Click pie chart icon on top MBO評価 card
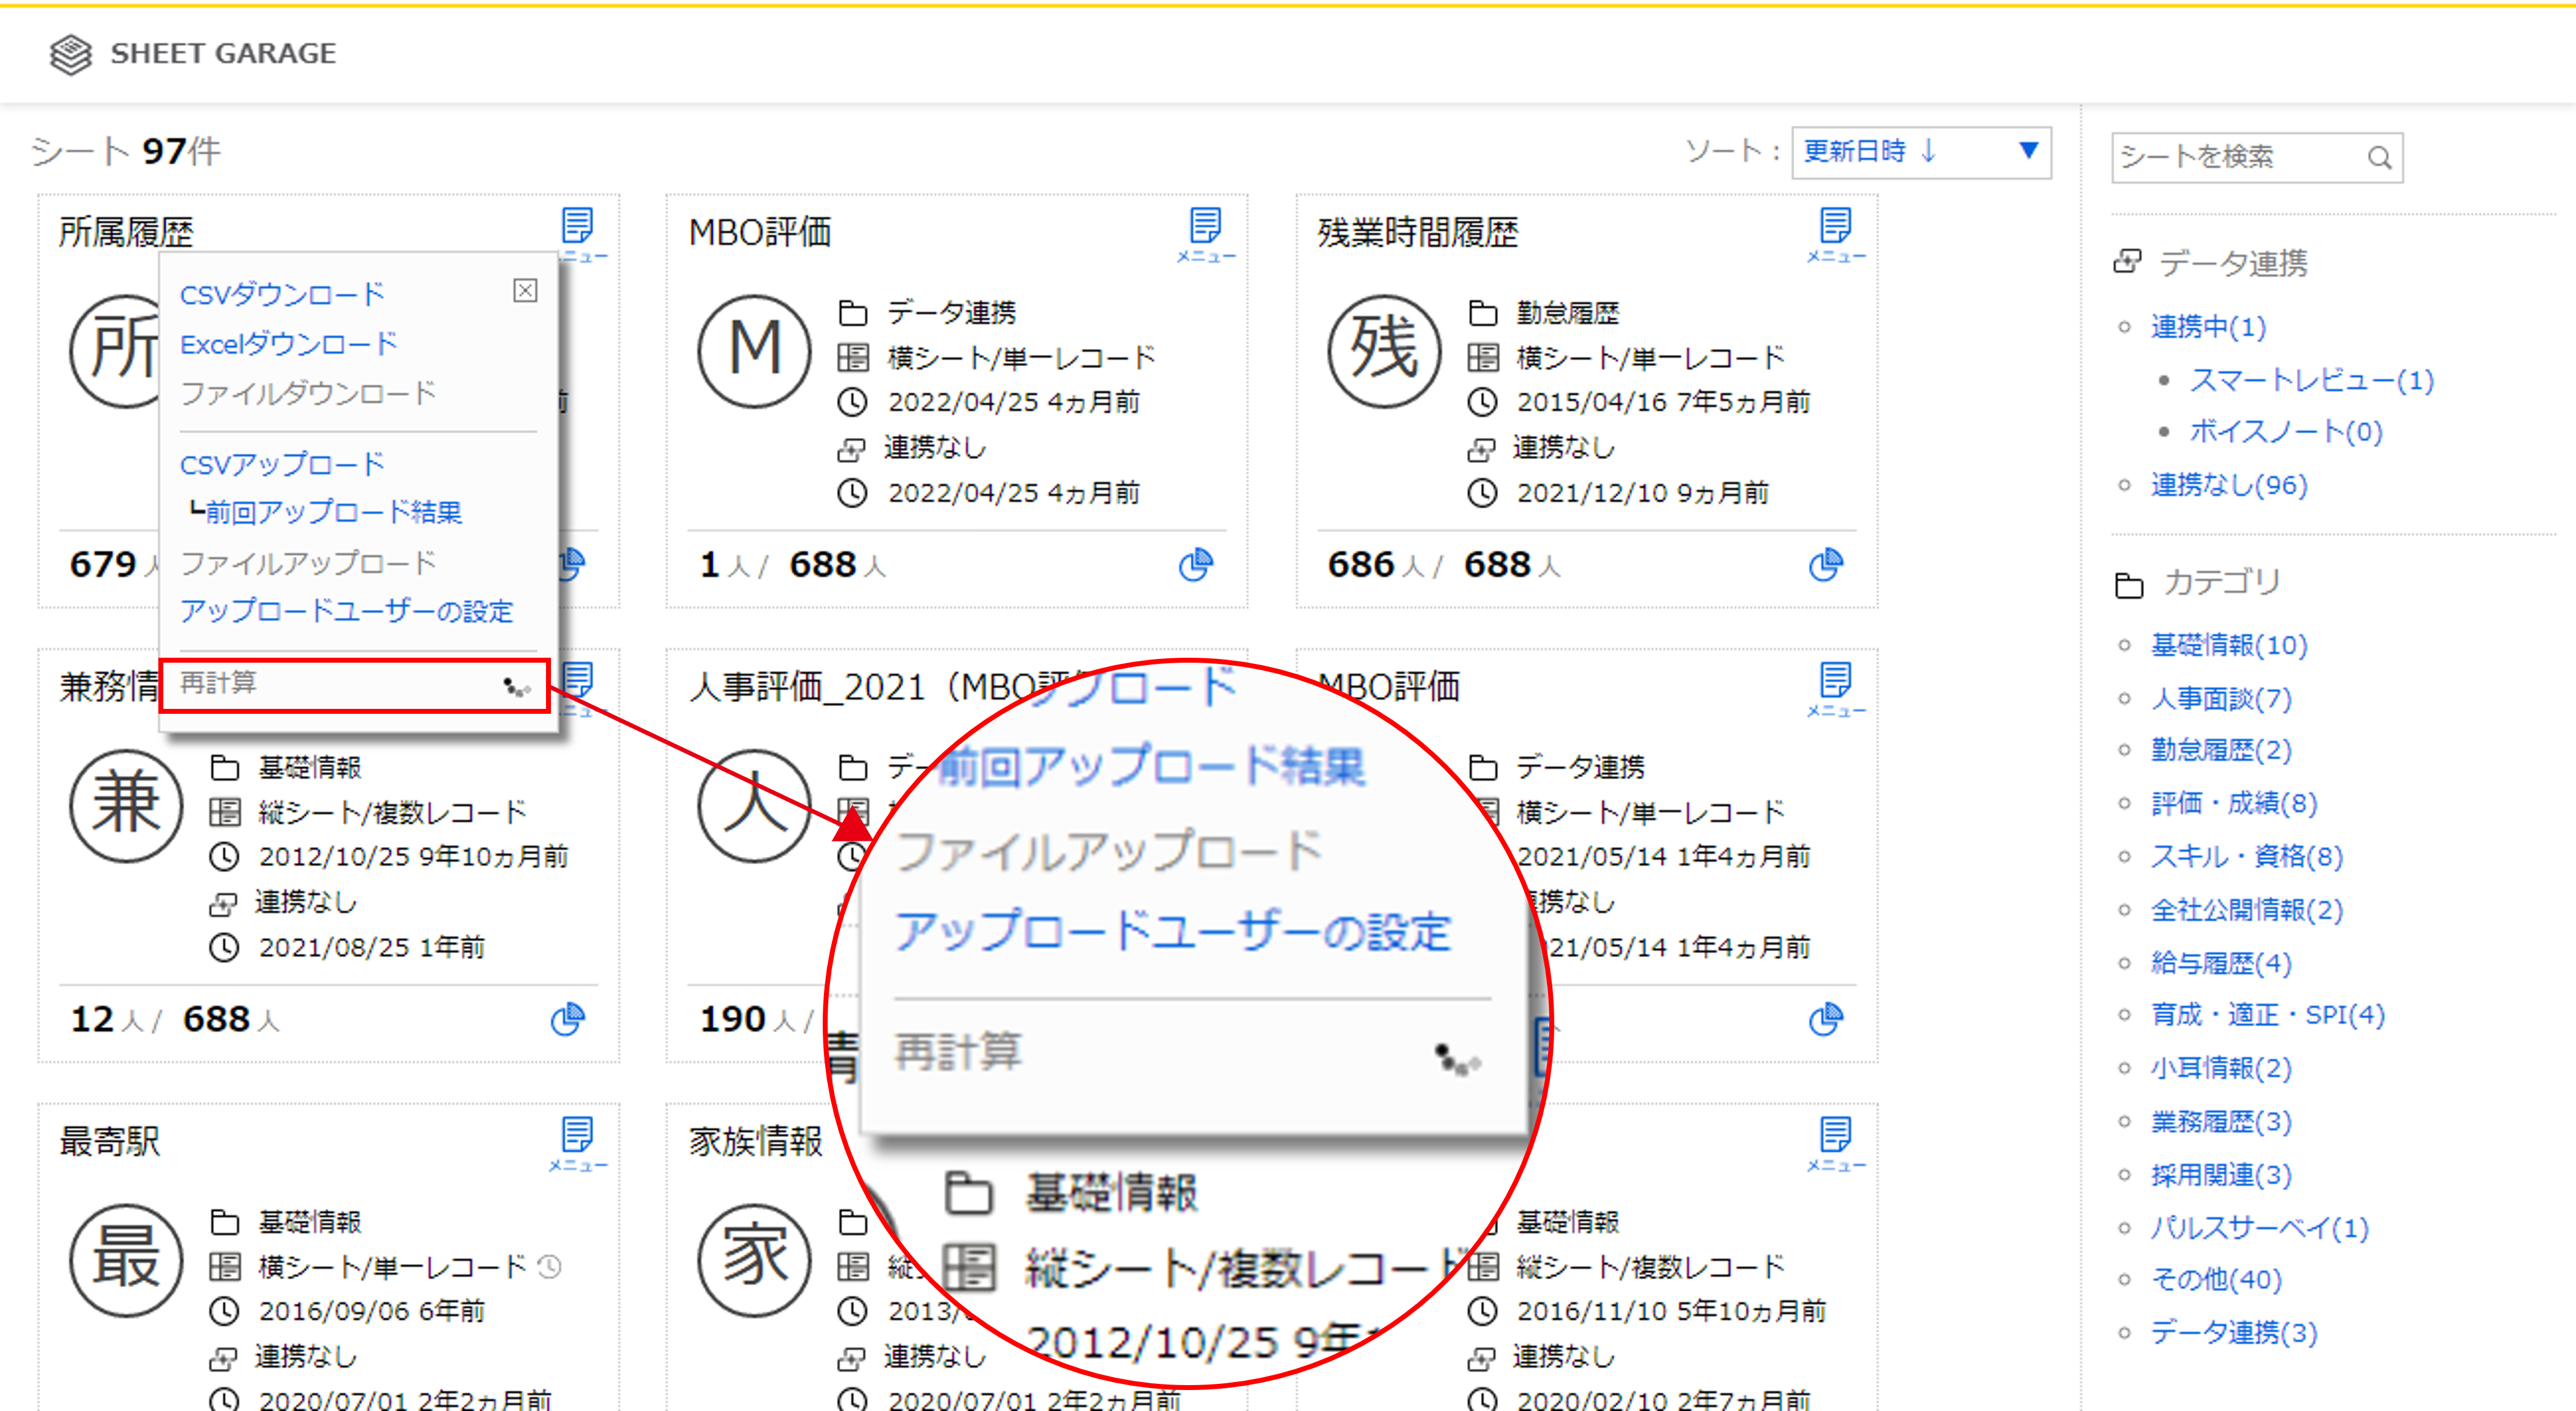 click(x=1195, y=565)
